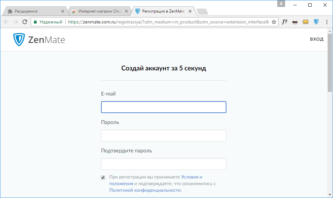Open the f? extension icon

tap(284, 22)
